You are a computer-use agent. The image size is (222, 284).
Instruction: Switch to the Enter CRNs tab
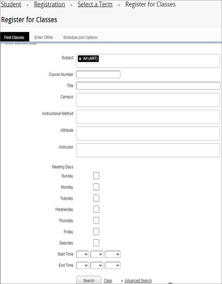coord(44,37)
